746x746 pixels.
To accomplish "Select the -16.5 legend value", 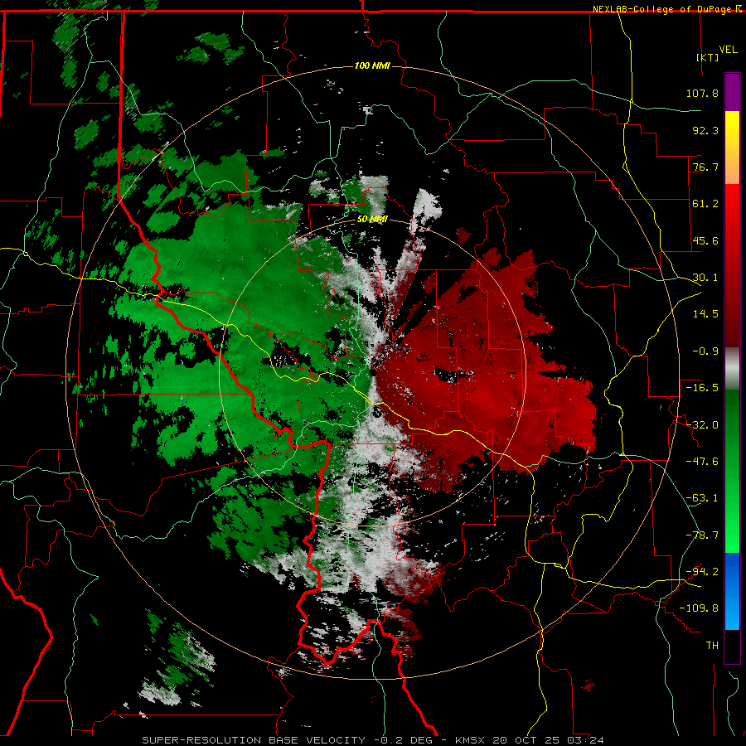I will 702,388.
